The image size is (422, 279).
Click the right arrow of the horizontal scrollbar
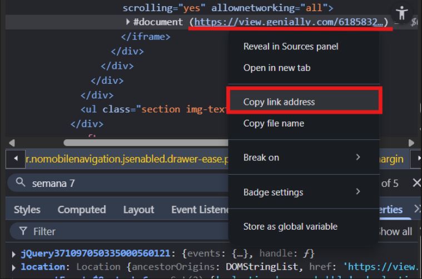(x=411, y=143)
